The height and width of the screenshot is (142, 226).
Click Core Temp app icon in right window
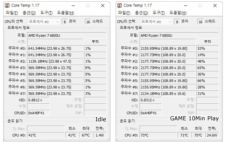(x=119, y=5)
